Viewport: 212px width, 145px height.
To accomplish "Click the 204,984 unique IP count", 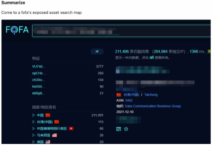I will click(161, 51).
